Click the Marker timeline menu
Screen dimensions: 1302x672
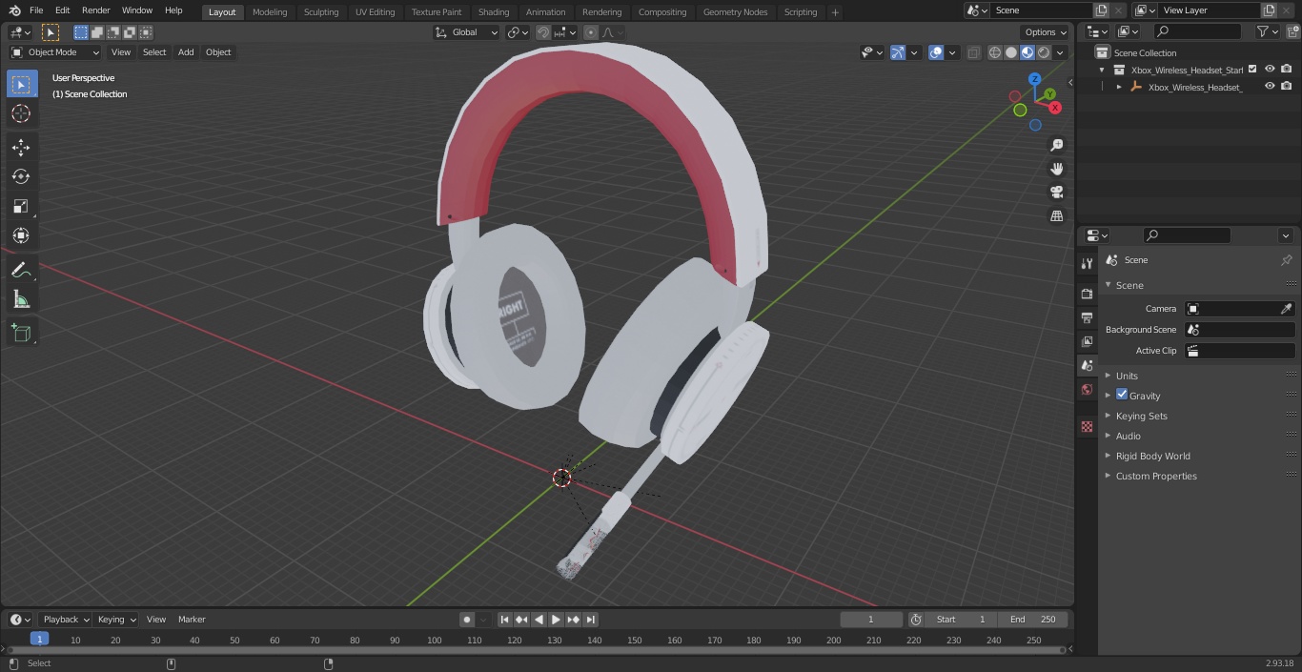click(192, 620)
